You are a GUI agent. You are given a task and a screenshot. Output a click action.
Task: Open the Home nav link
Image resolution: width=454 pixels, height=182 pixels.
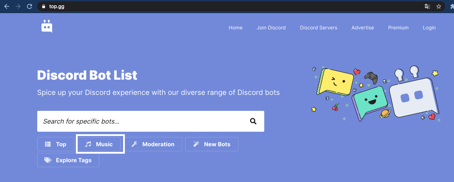tap(236, 28)
